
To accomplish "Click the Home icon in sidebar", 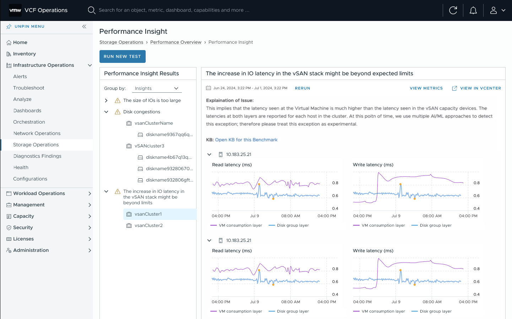I will [9, 43].
